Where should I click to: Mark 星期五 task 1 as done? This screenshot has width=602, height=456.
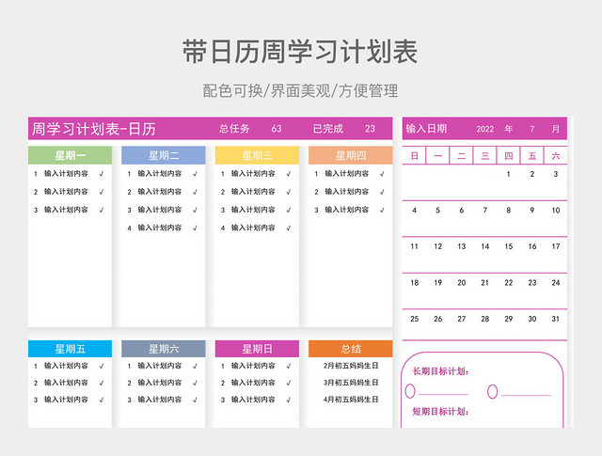point(102,366)
